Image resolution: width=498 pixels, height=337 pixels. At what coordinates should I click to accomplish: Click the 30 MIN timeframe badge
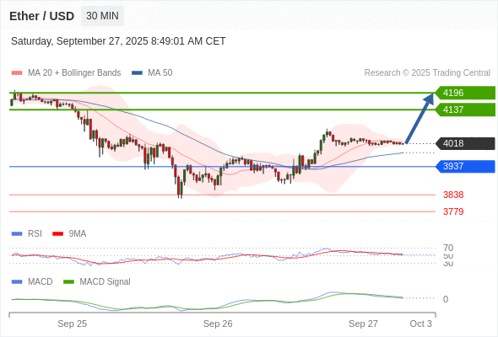coord(102,16)
